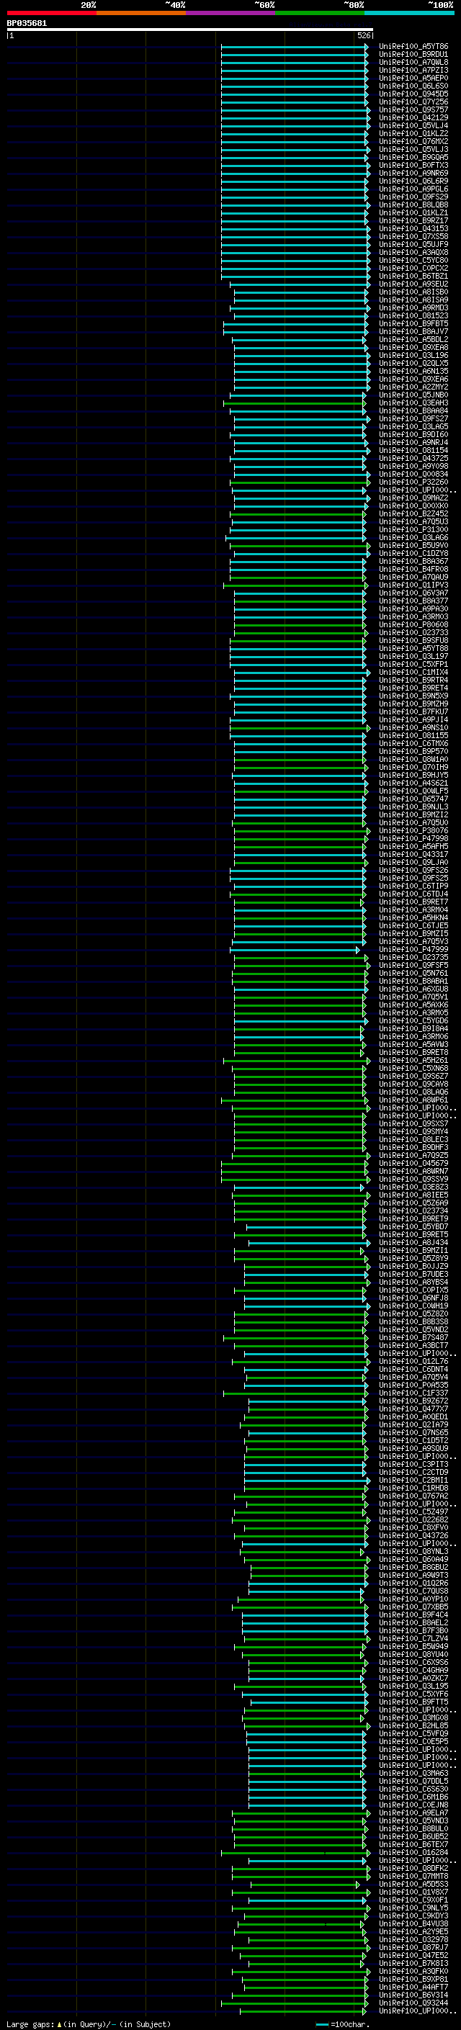Image resolution: width=461 pixels, height=2030 pixels.
Task: Select subject UniRef100_Q945D5
Action: tap(413, 94)
